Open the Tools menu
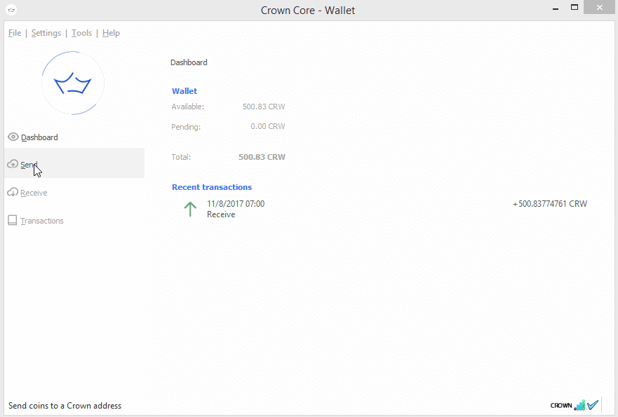This screenshot has height=417, width=618. pos(81,33)
